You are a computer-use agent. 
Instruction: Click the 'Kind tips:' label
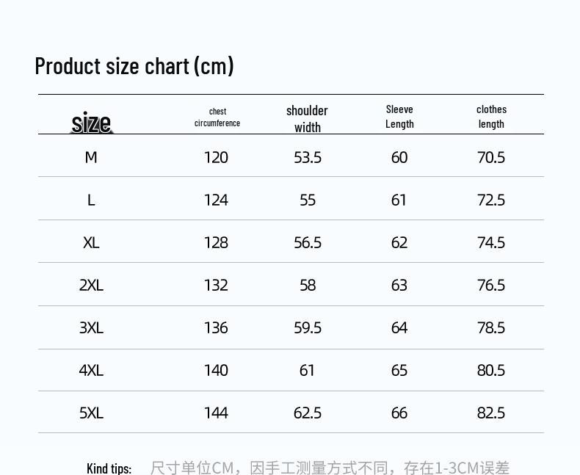[x=109, y=468]
